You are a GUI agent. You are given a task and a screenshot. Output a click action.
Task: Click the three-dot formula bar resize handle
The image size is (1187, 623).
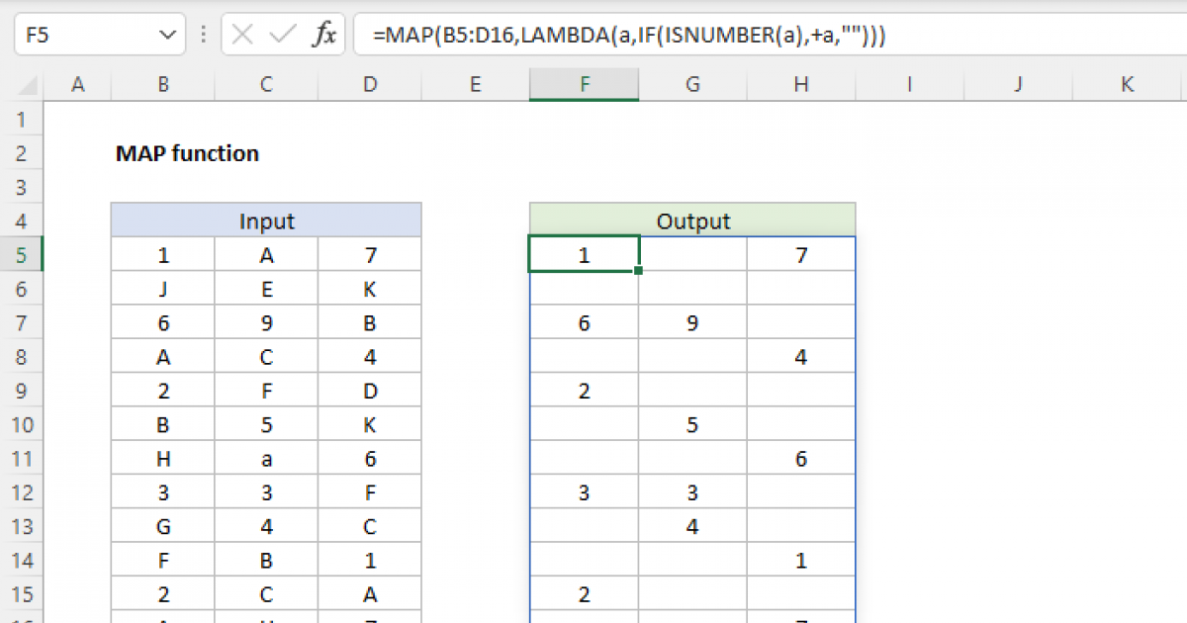(204, 36)
